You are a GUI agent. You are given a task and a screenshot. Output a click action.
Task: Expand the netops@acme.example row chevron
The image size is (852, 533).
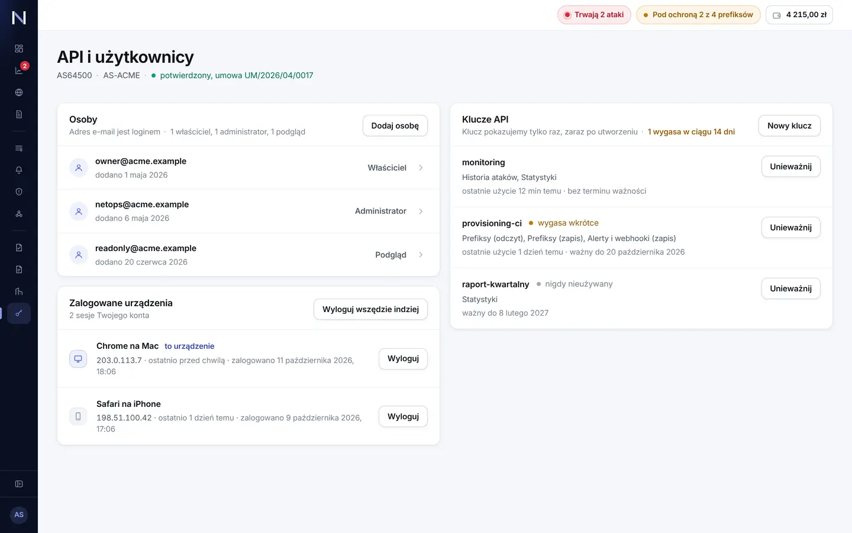[x=421, y=211]
